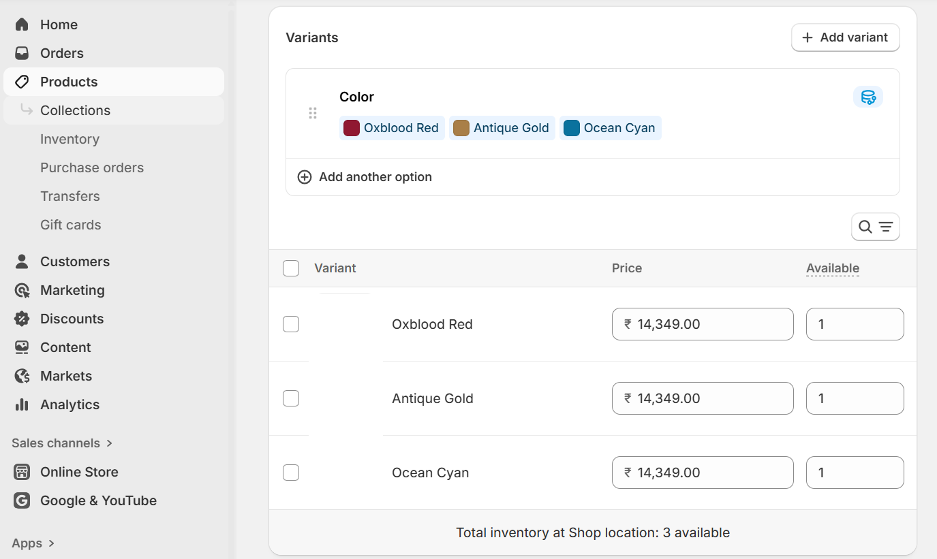Tick the Antique Gold variant checkbox
The width and height of the screenshot is (937, 559).
(291, 398)
